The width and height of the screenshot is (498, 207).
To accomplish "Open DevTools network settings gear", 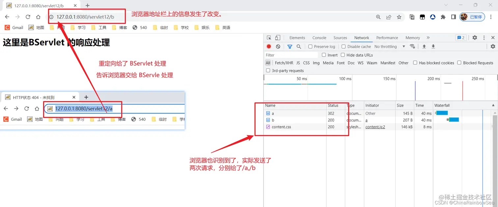I will tap(493, 46).
